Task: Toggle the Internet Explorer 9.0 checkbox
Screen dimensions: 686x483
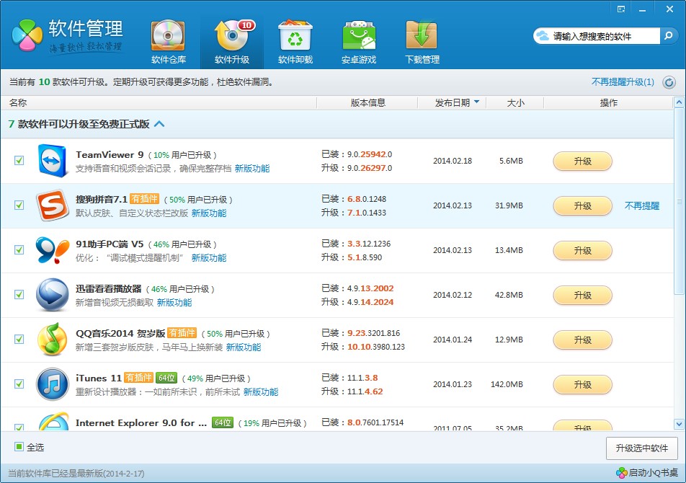Action: click(19, 427)
